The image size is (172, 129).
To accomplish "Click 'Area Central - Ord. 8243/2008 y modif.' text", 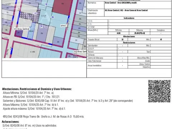I will [121, 3].
